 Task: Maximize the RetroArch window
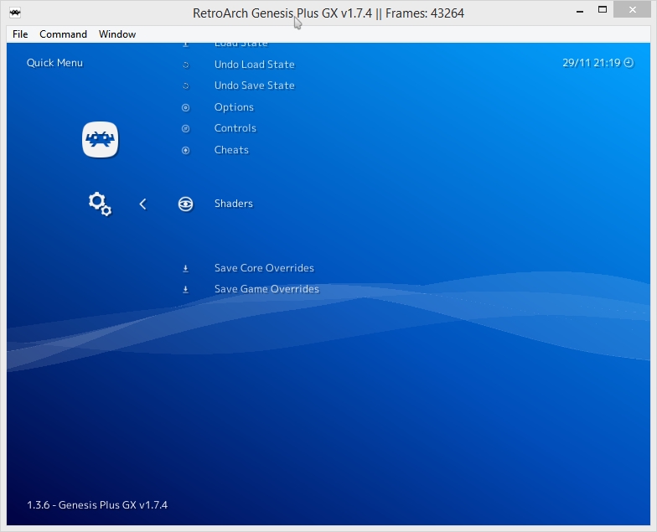[x=603, y=10]
